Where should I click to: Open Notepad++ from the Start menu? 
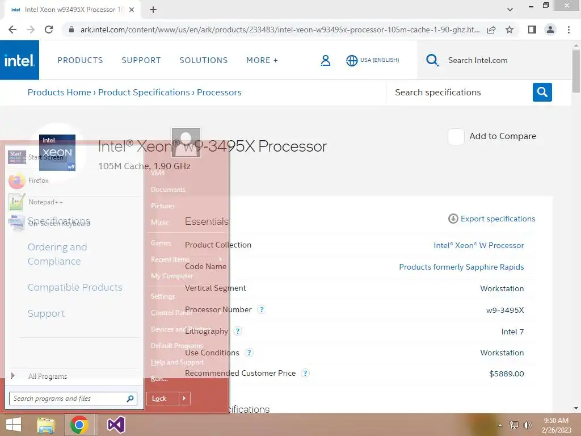pos(74,202)
